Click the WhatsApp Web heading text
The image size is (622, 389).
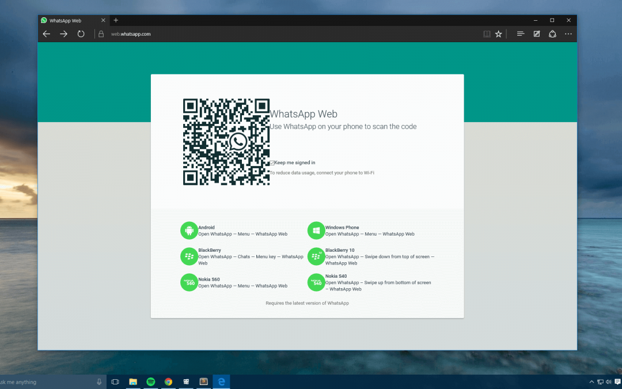point(304,114)
